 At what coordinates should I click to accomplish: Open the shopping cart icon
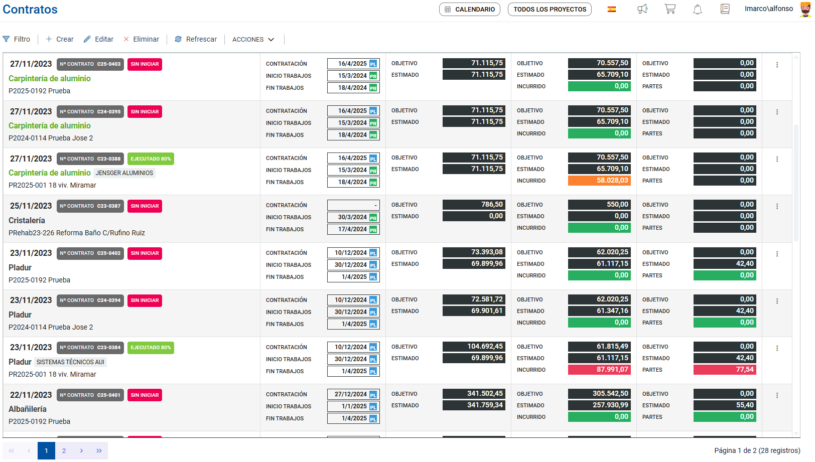670,9
